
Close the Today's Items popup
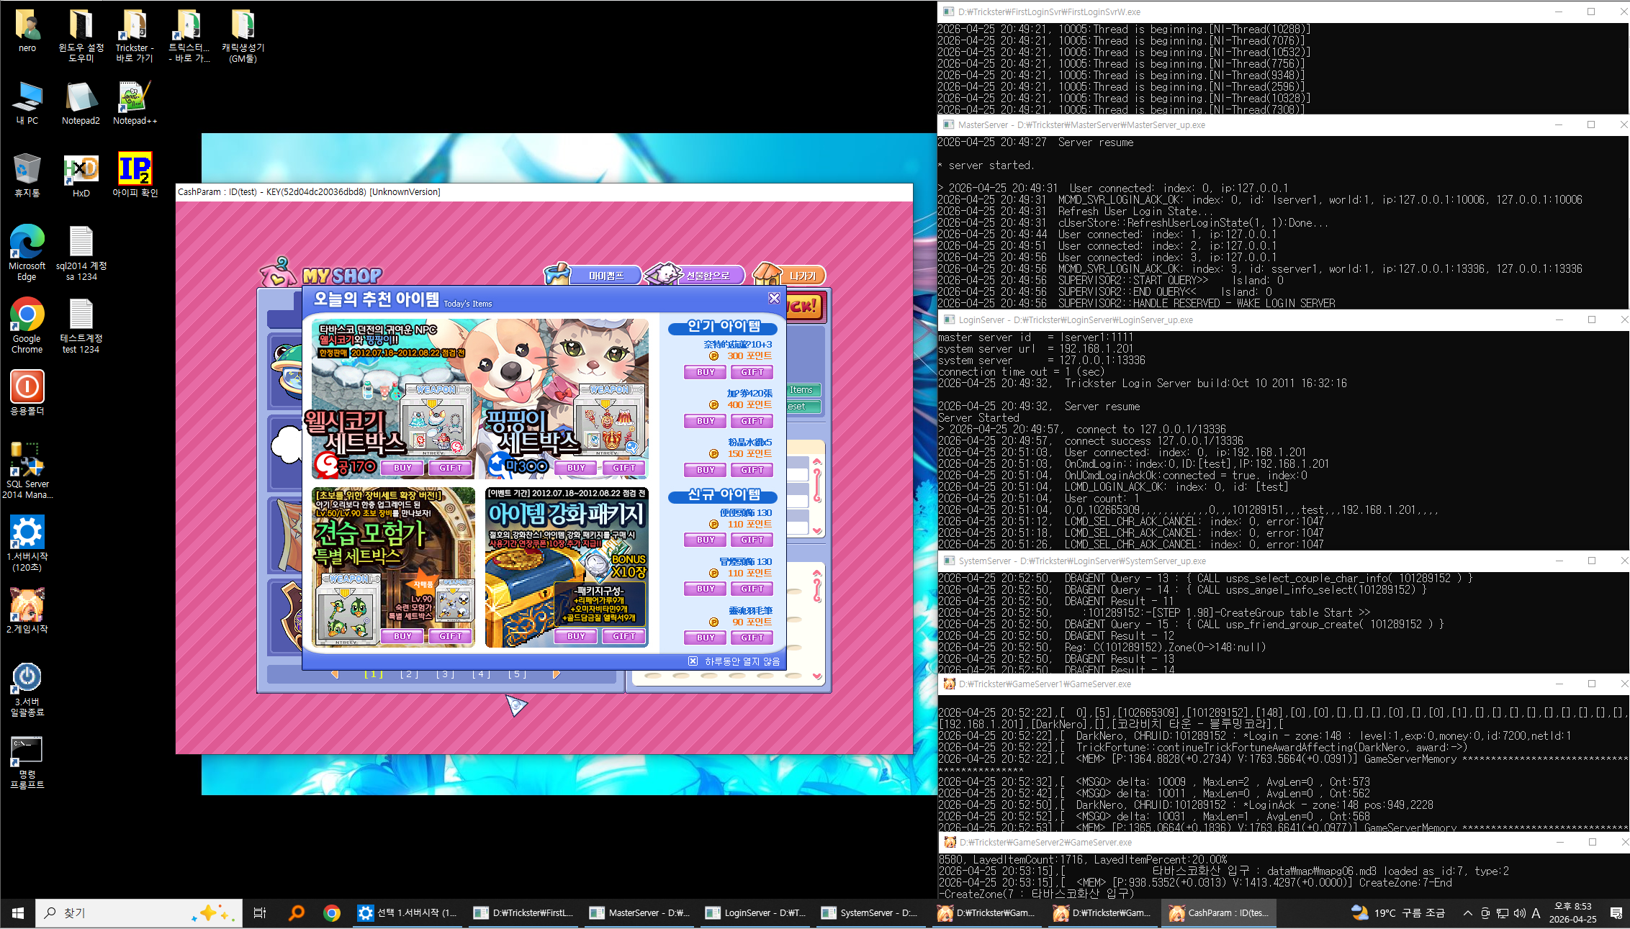(774, 298)
